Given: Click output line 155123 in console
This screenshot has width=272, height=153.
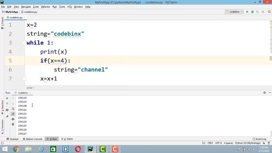Looking at the screenshot, I should pos(22,118).
